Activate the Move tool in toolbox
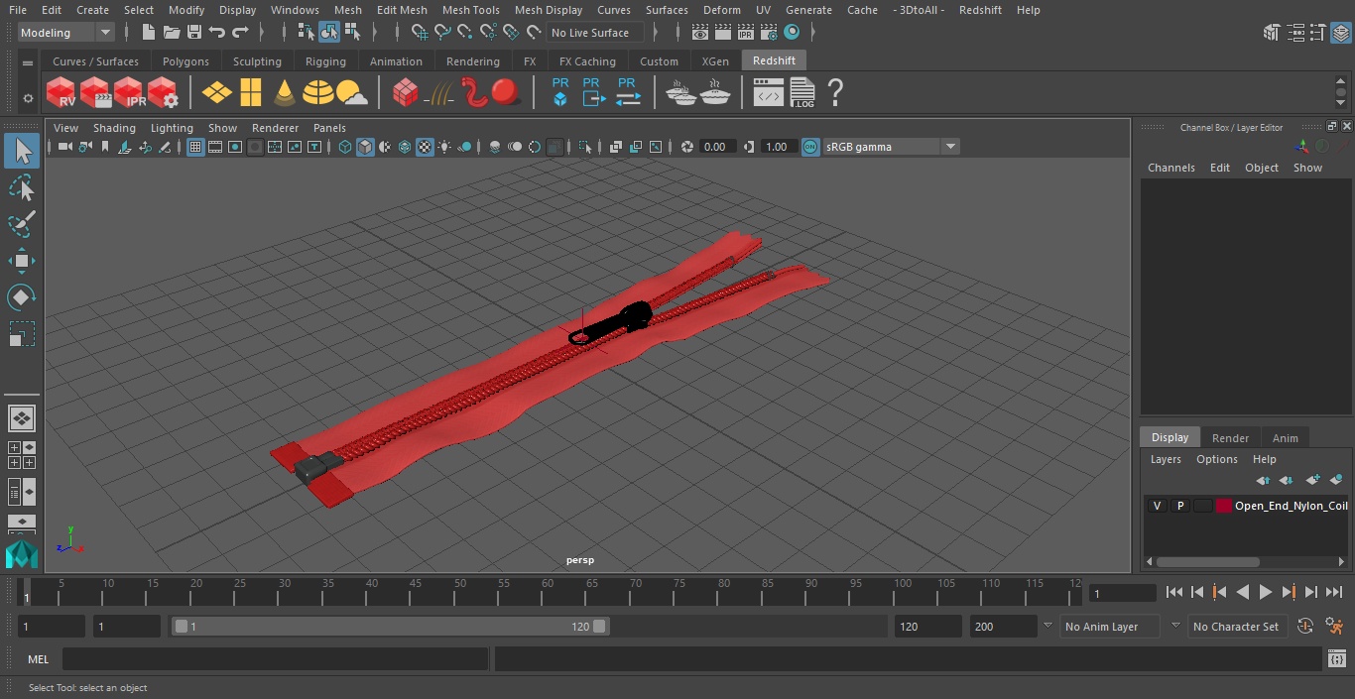1355x699 pixels. [x=21, y=261]
